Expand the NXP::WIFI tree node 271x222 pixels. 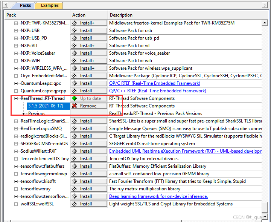point(16,61)
